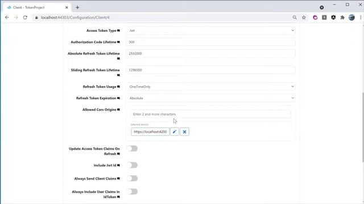The image size is (364, 204).
Task: Click the Absolute Refresh Token Lifetime field
Action: pyautogui.click(x=211, y=53)
